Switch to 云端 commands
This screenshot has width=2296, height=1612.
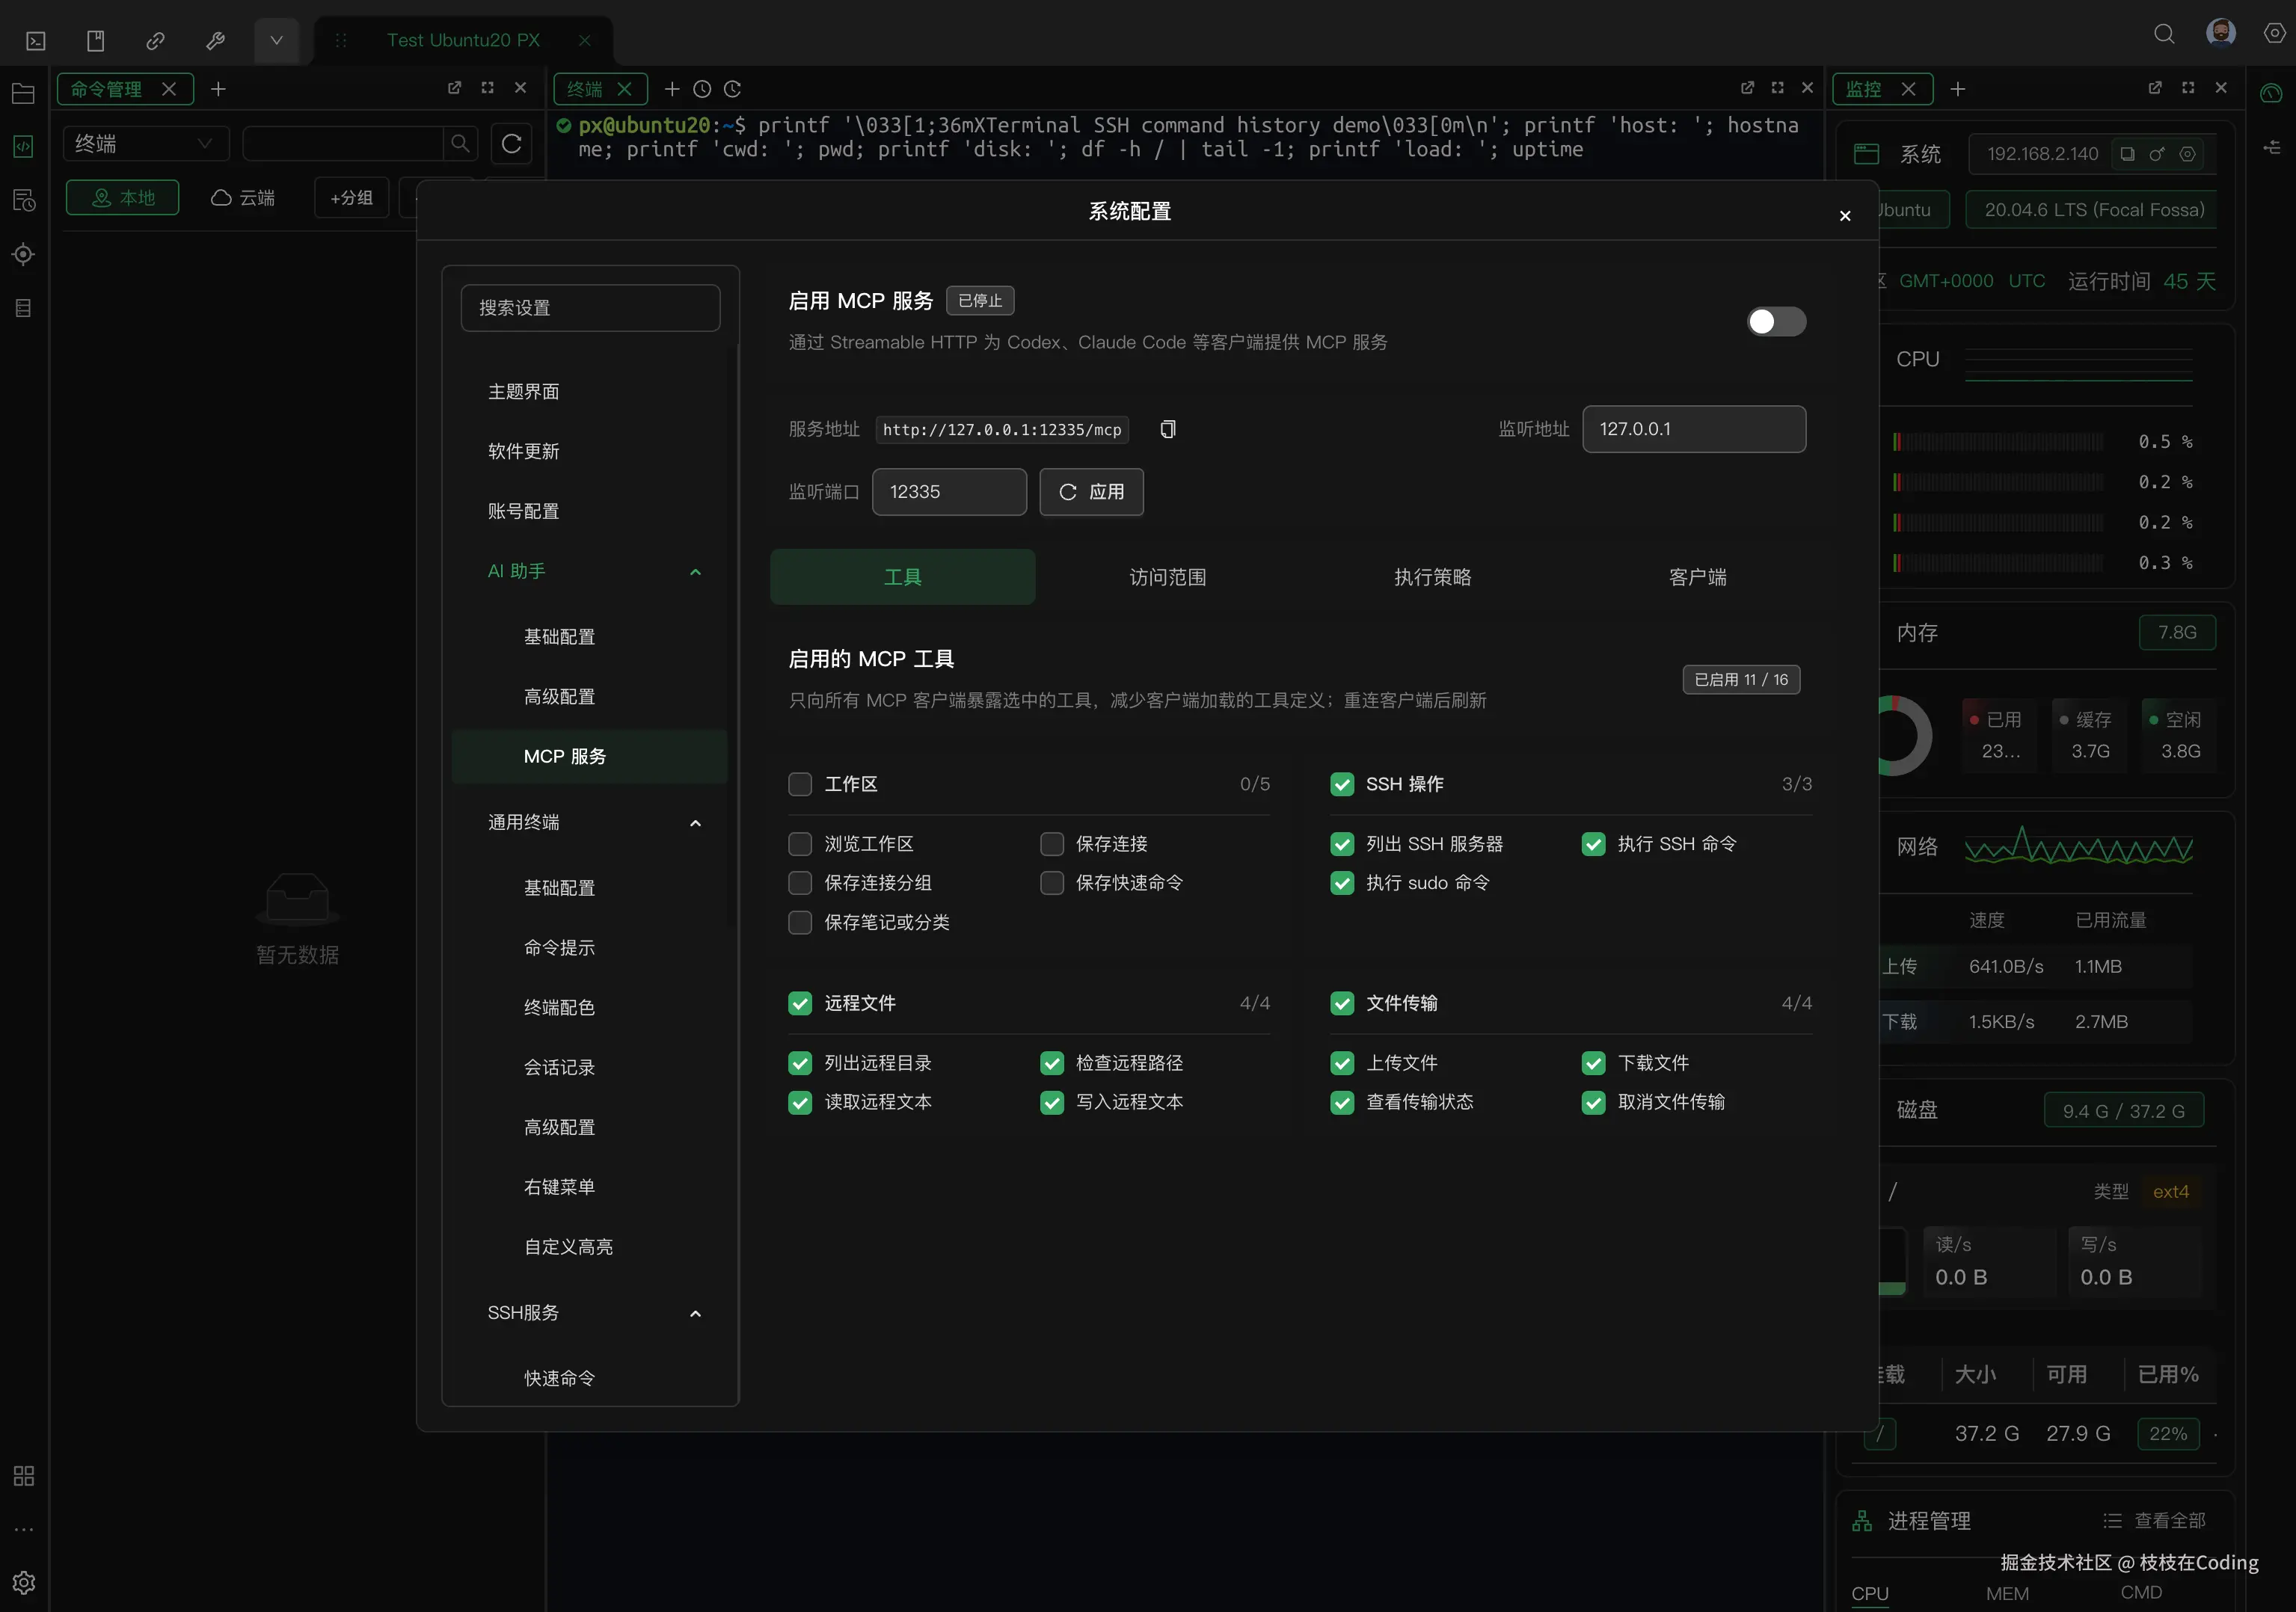(243, 198)
